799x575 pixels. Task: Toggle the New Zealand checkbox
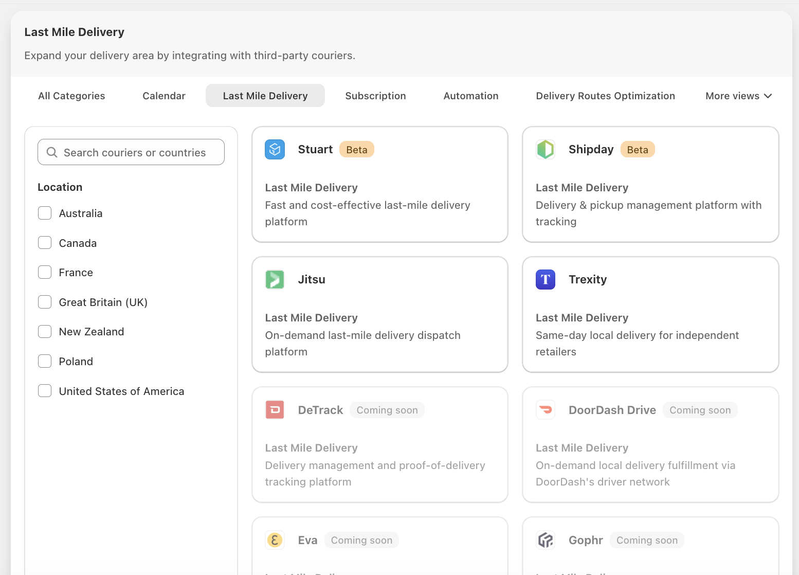click(45, 332)
